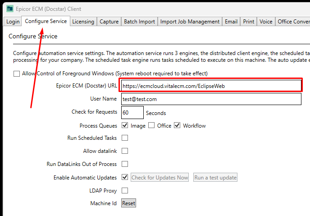Click the Epicor ECM (Docstar) URL field
This screenshot has width=310, height=216.
pyautogui.click(x=211, y=86)
